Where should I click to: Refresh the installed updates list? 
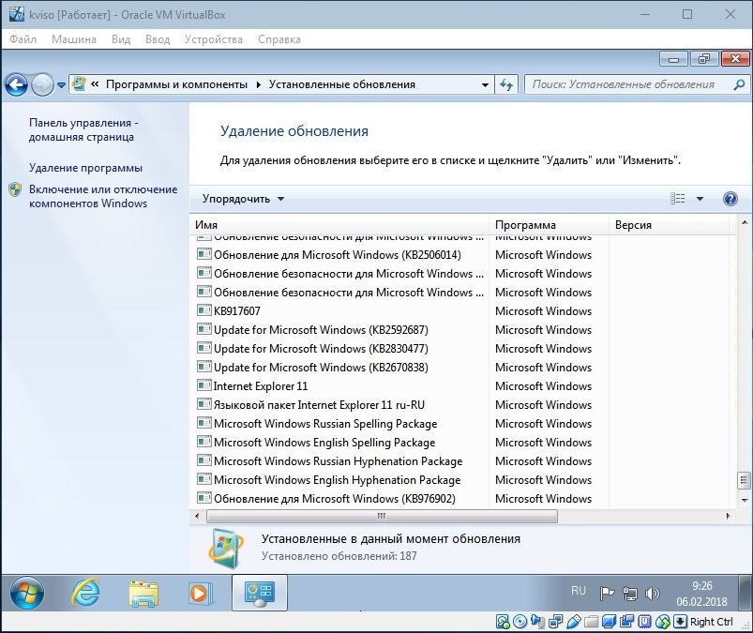pos(506,85)
